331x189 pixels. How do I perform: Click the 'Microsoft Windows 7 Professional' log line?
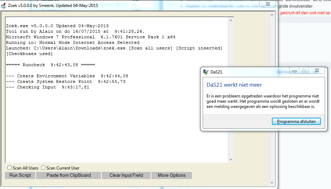pyautogui.click(x=90, y=37)
